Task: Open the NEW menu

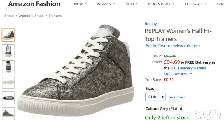Action: click(80, 4)
